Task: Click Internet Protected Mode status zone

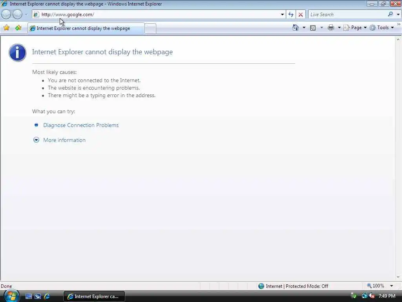Action: (x=294, y=286)
